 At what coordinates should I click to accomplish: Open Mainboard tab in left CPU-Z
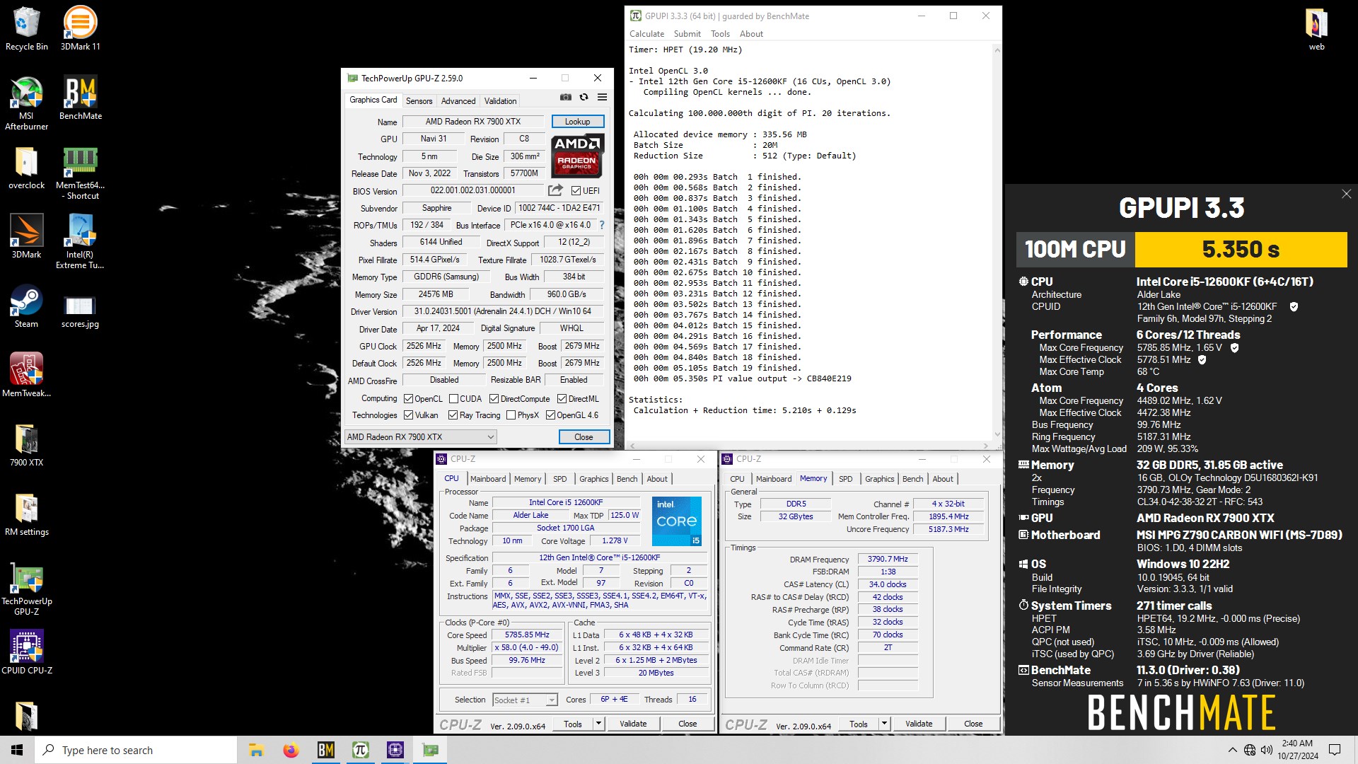[x=488, y=479]
